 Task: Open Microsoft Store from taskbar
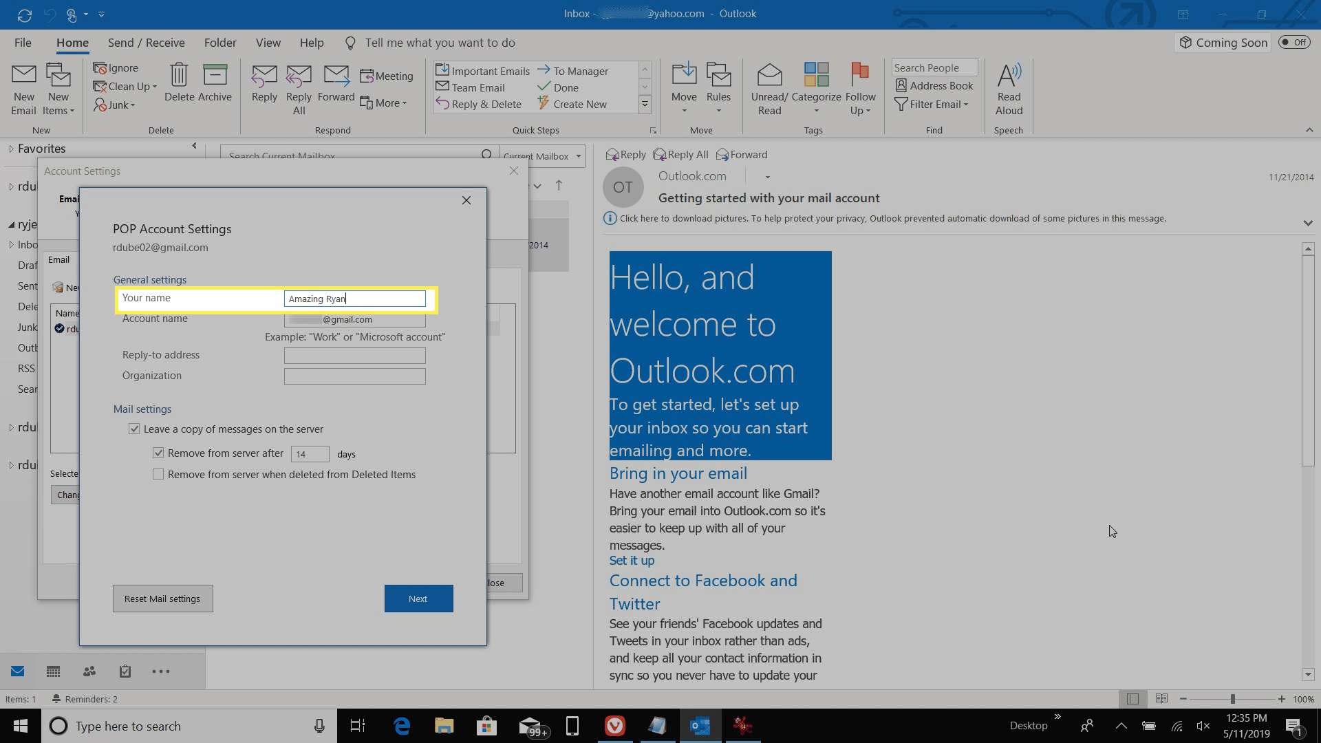point(486,726)
